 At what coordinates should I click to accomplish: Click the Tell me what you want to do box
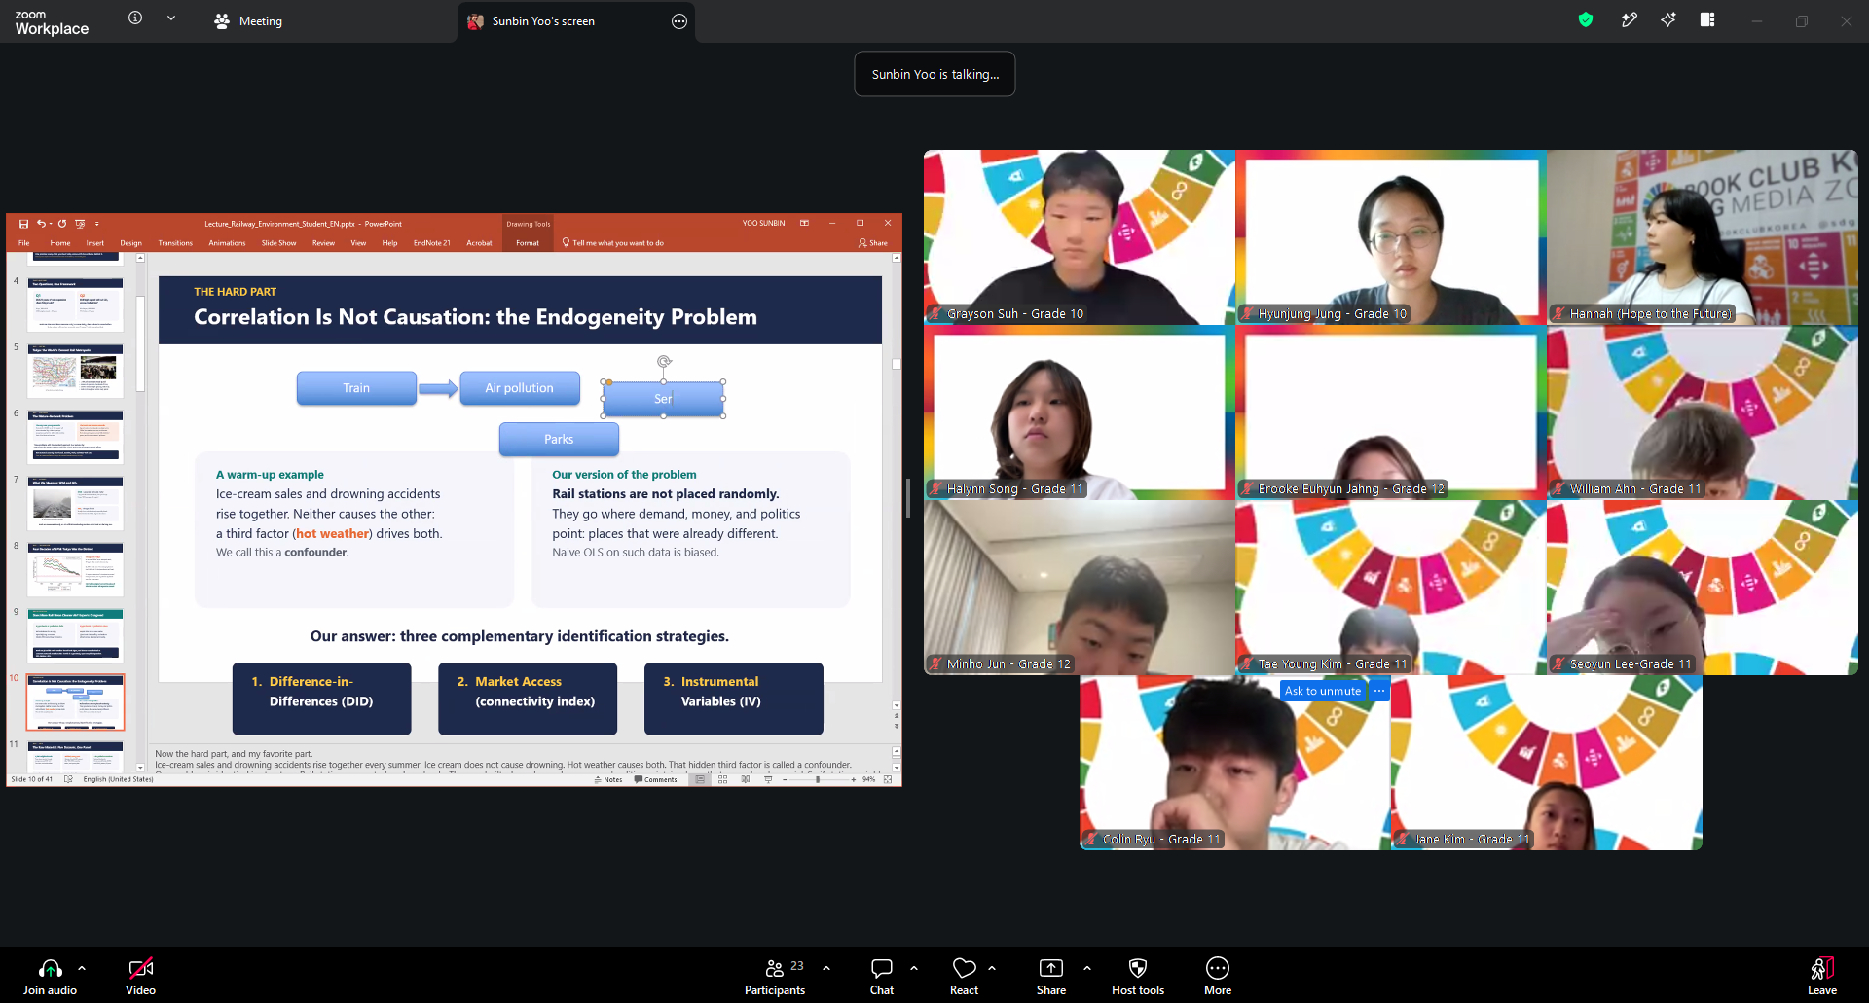[613, 243]
